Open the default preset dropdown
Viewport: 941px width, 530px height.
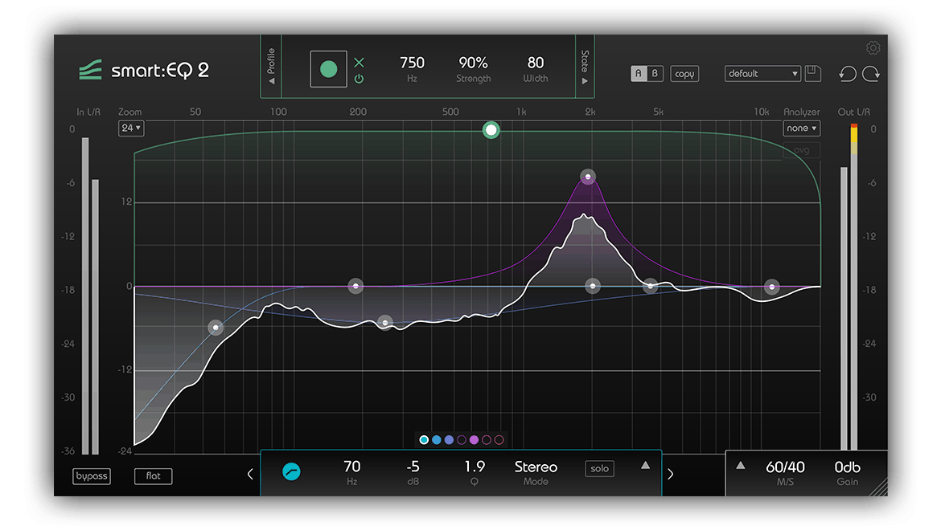pos(762,74)
